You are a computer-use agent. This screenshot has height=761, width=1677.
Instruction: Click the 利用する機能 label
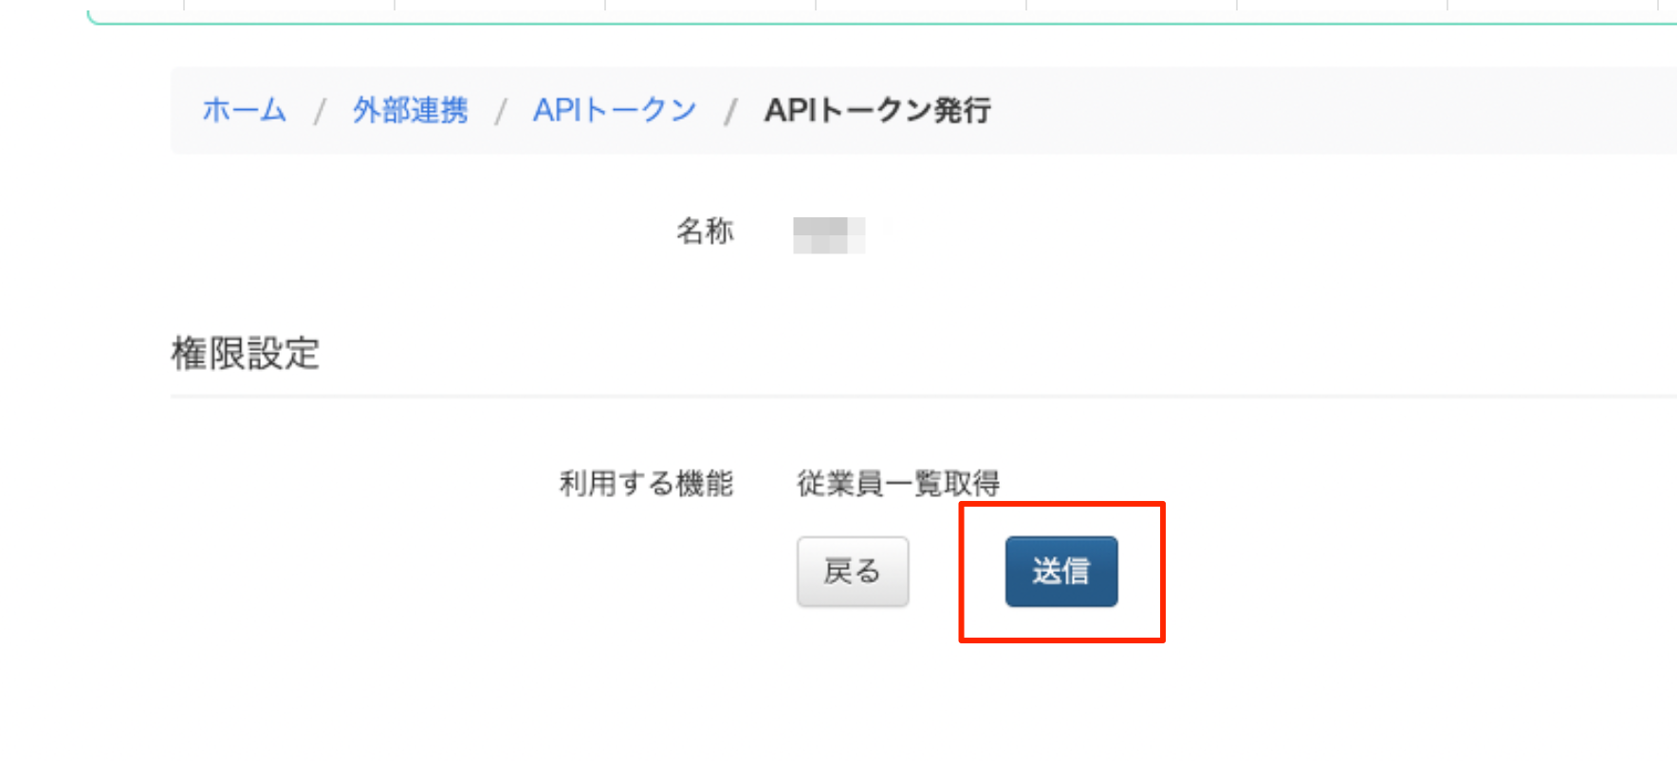click(x=645, y=483)
